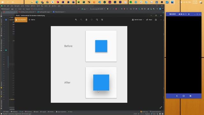Open App Inspection tool window
Image resolution: width=204 pixels, height=115 pixels.
click(61, 112)
